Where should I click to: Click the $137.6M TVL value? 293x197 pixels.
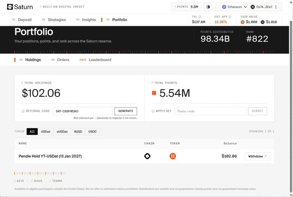pyautogui.click(x=198, y=22)
